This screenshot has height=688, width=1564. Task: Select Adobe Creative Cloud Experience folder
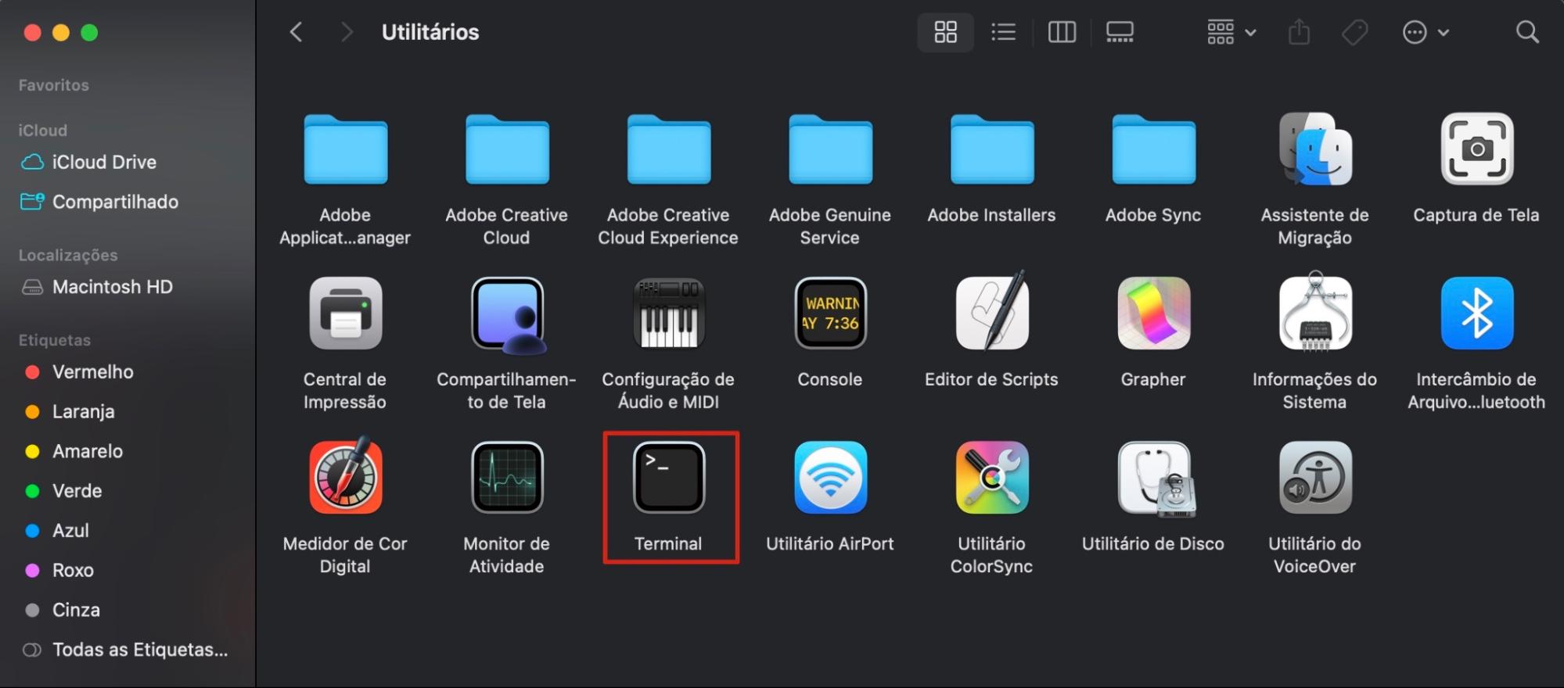click(x=669, y=149)
